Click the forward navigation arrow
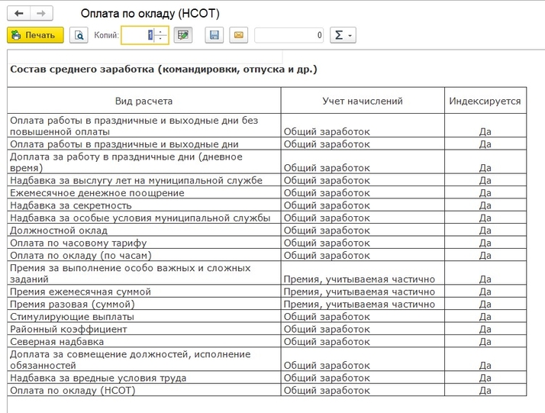The width and height of the screenshot is (545, 413). pyautogui.click(x=41, y=14)
